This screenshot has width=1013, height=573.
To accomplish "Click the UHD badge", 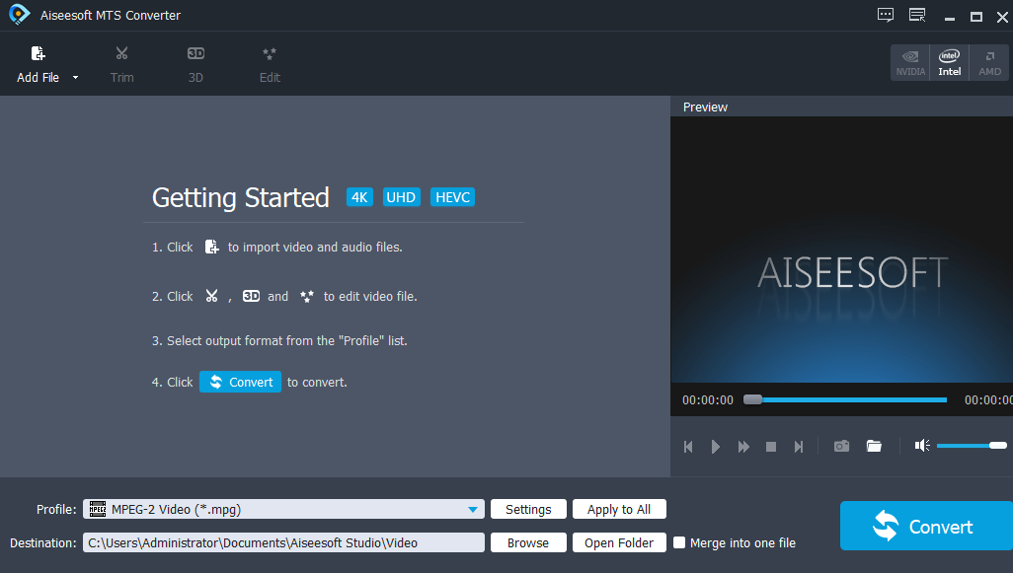I will tap(401, 197).
